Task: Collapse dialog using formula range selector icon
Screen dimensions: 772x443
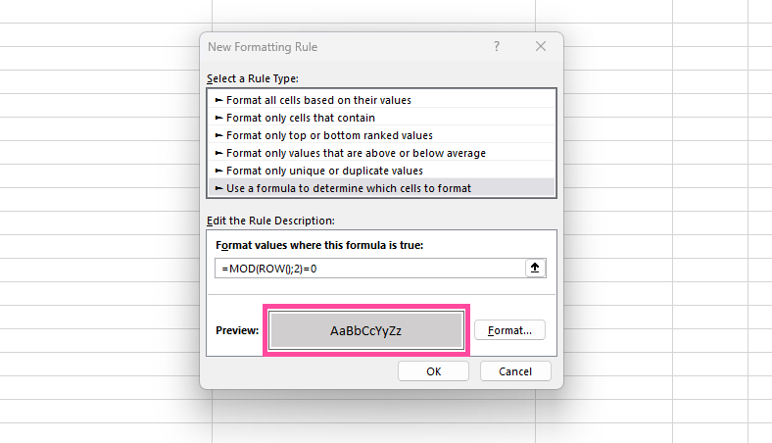Action: point(537,268)
